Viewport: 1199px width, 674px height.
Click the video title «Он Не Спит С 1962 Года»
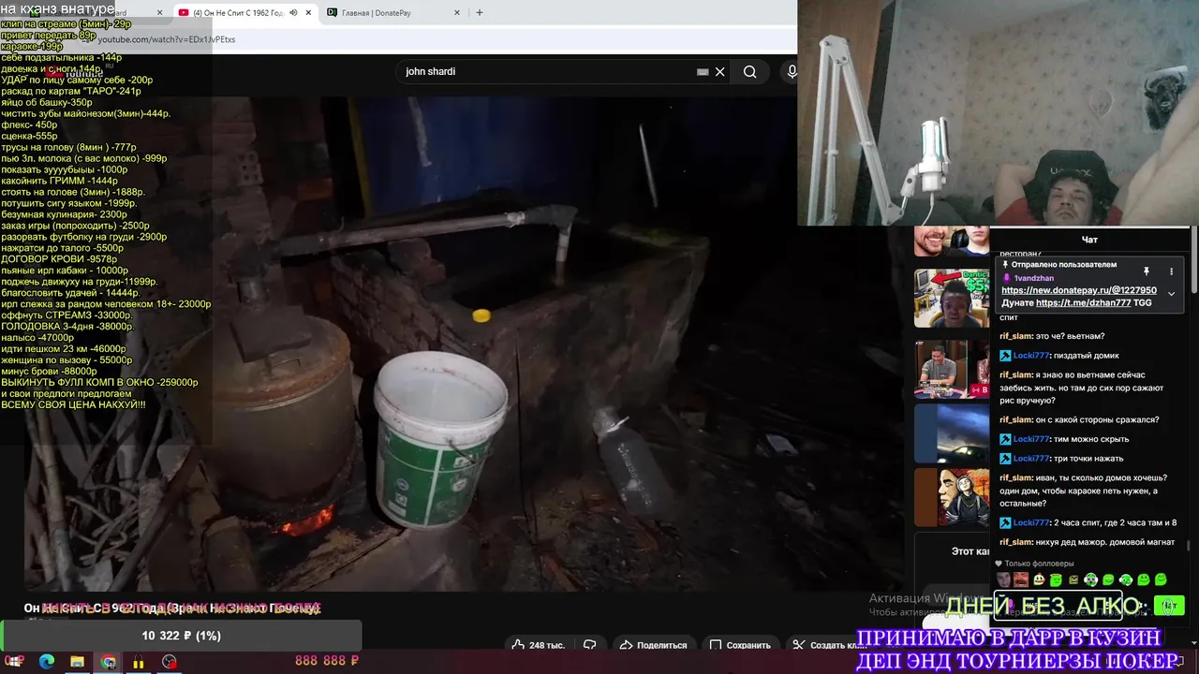[x=171, y=608]
